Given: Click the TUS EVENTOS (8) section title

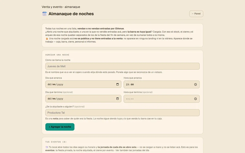Looking at the screenshot, I should (x=56, y=142).
